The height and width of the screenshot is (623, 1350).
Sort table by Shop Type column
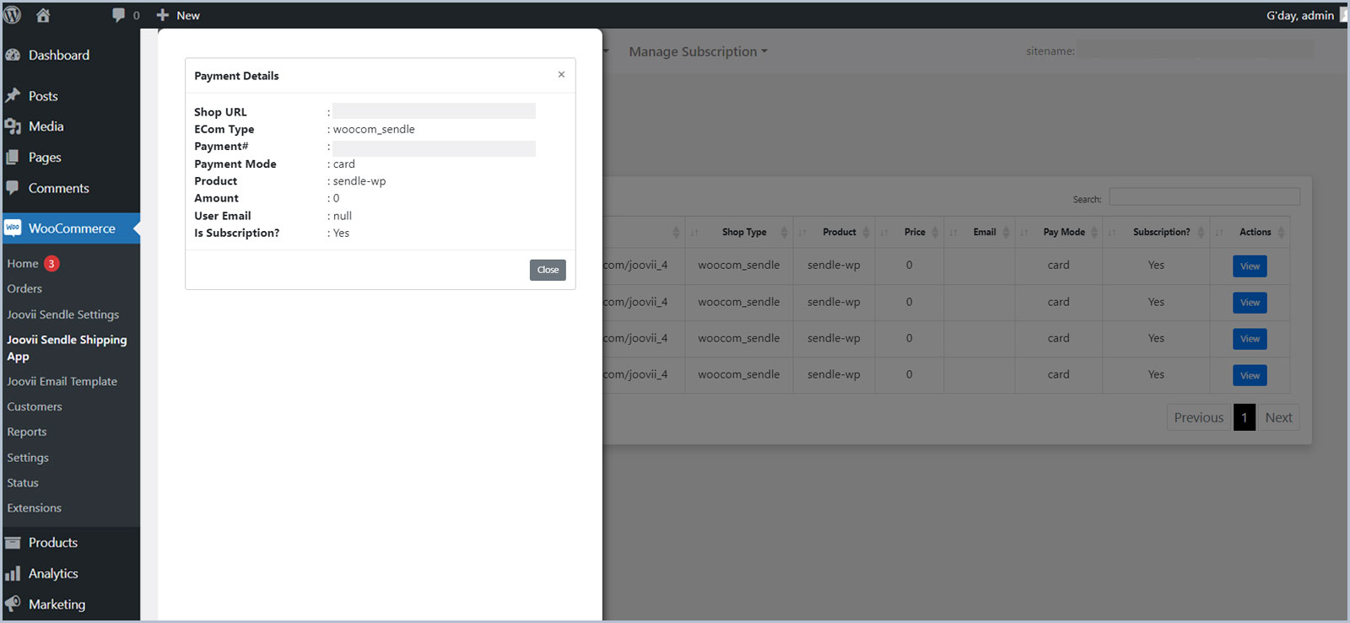[743, 233]
